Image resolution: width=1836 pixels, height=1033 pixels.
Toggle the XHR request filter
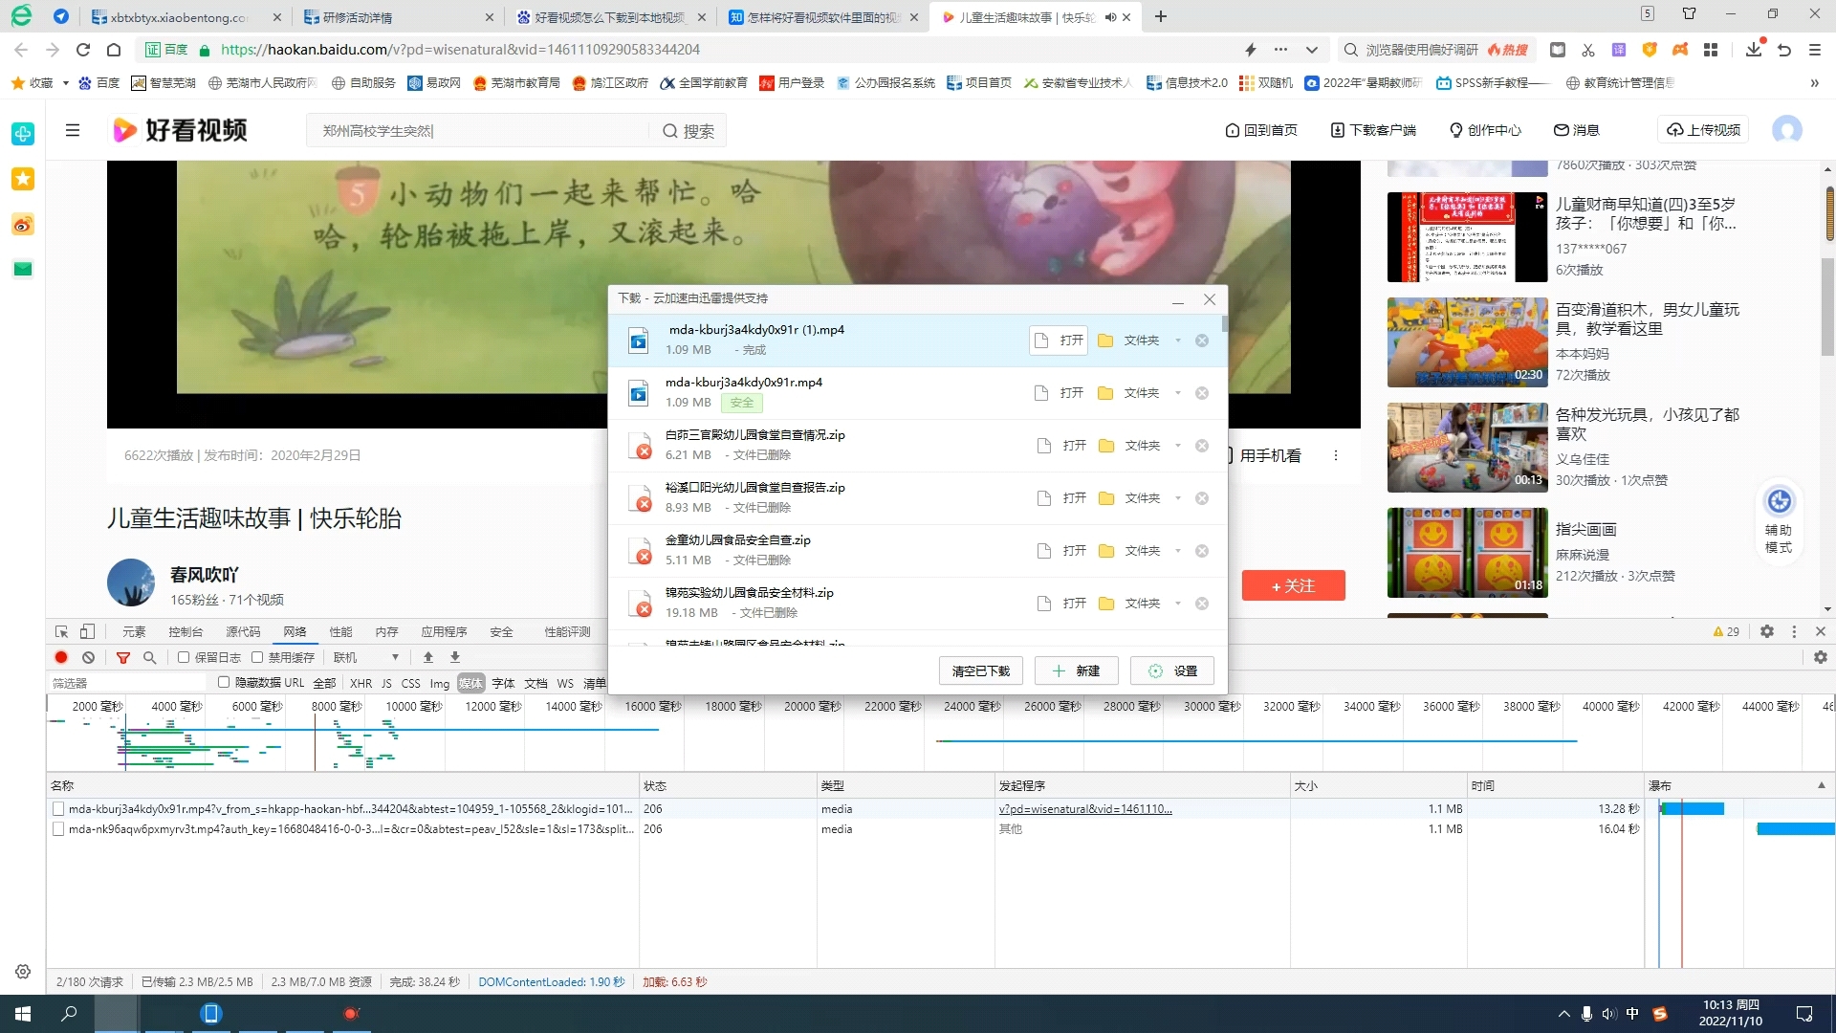[361, 683]
